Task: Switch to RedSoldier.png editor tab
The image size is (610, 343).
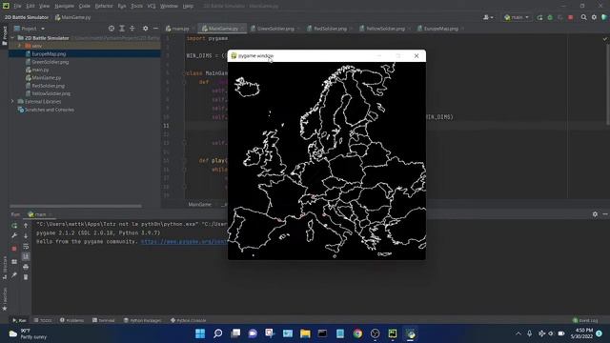Action: (330, 29)
